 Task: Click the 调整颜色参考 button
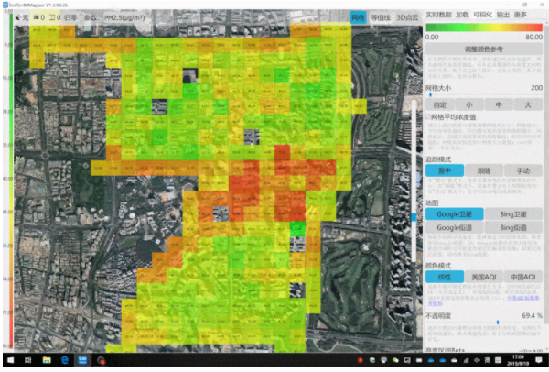[x=484, y=48]
